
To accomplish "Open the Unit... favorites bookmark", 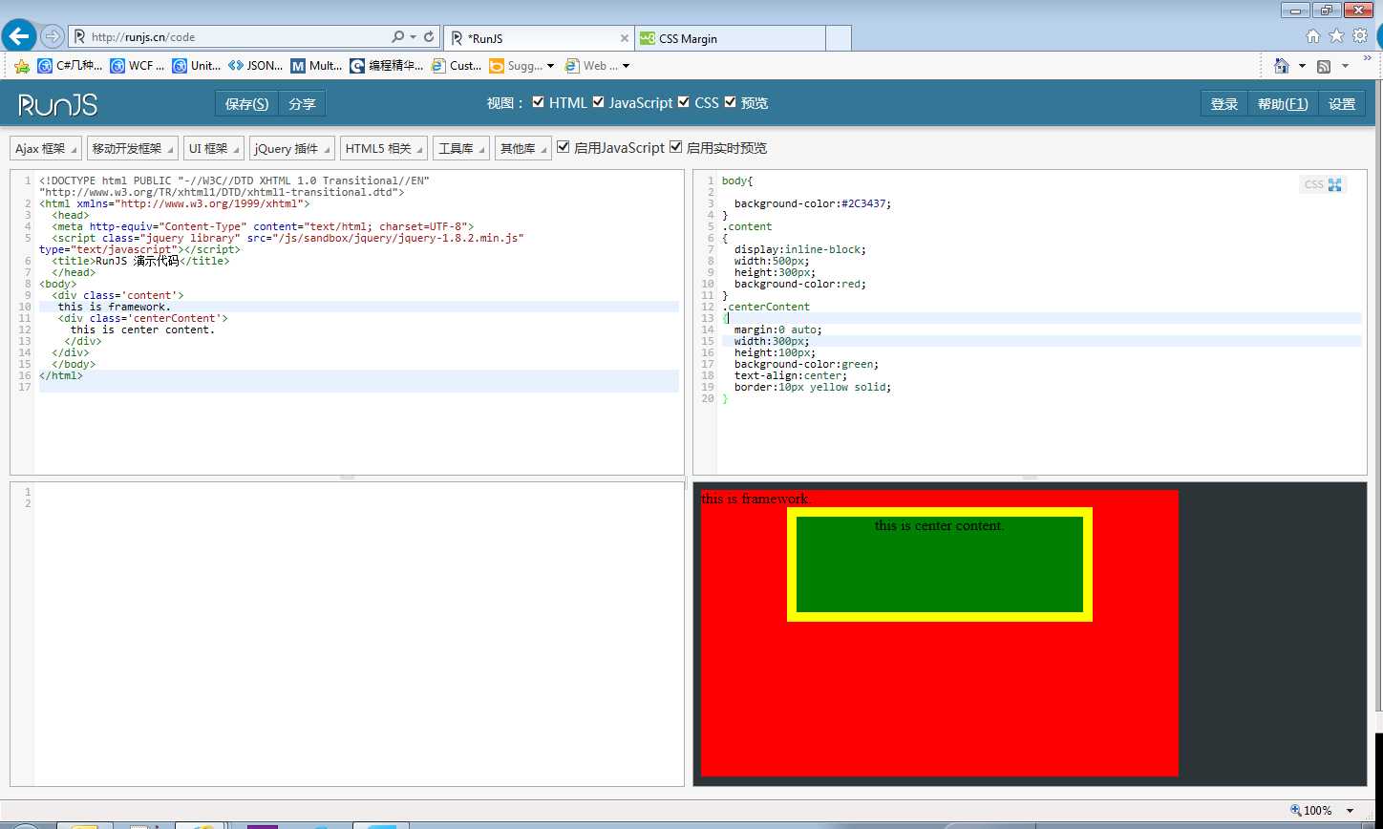I will pyautogui.click(x=197, y=66).
